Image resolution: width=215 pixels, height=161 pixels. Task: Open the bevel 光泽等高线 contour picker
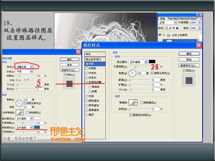[x=20, y=112]
